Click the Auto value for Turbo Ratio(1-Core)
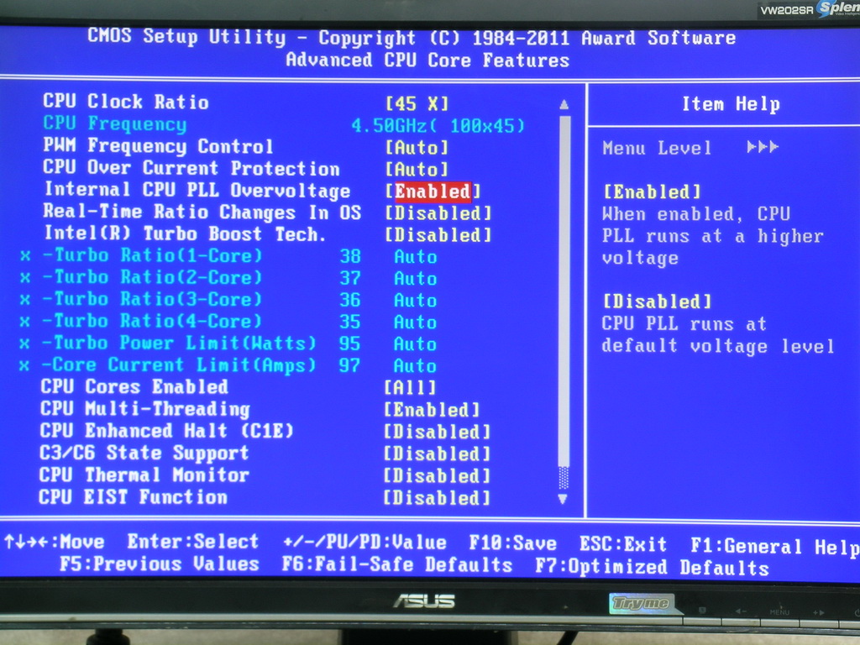860x645 pixels. coord(416,257)
